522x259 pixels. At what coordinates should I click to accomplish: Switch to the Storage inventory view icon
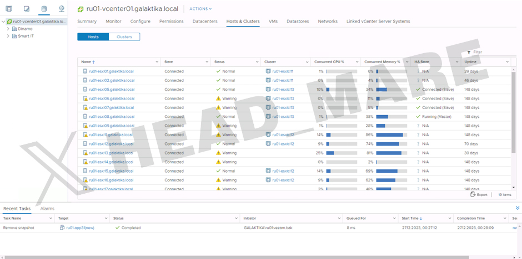coord(44,9)
